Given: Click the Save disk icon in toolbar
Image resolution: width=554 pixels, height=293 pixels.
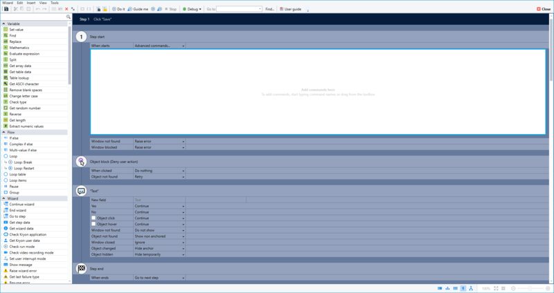Looking at the screenshot, I should point(6,9).
